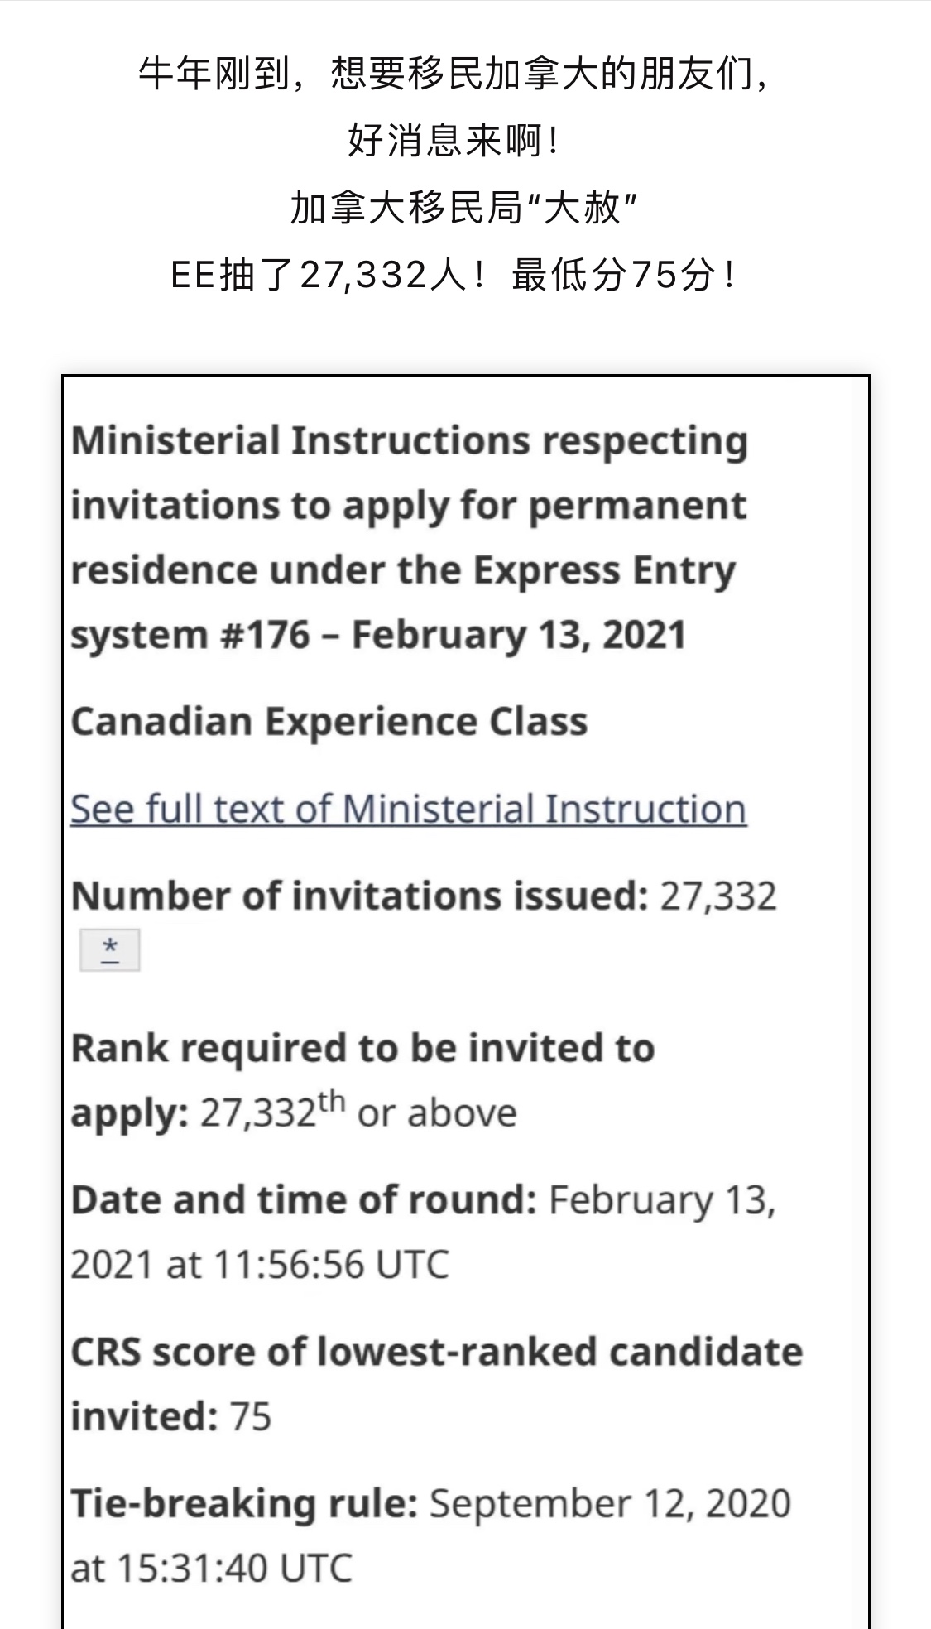Tap the line EE抽了27,332人!最低分75分!
The width and height of the screenshot is (931, 1629).
coord(454,275)
